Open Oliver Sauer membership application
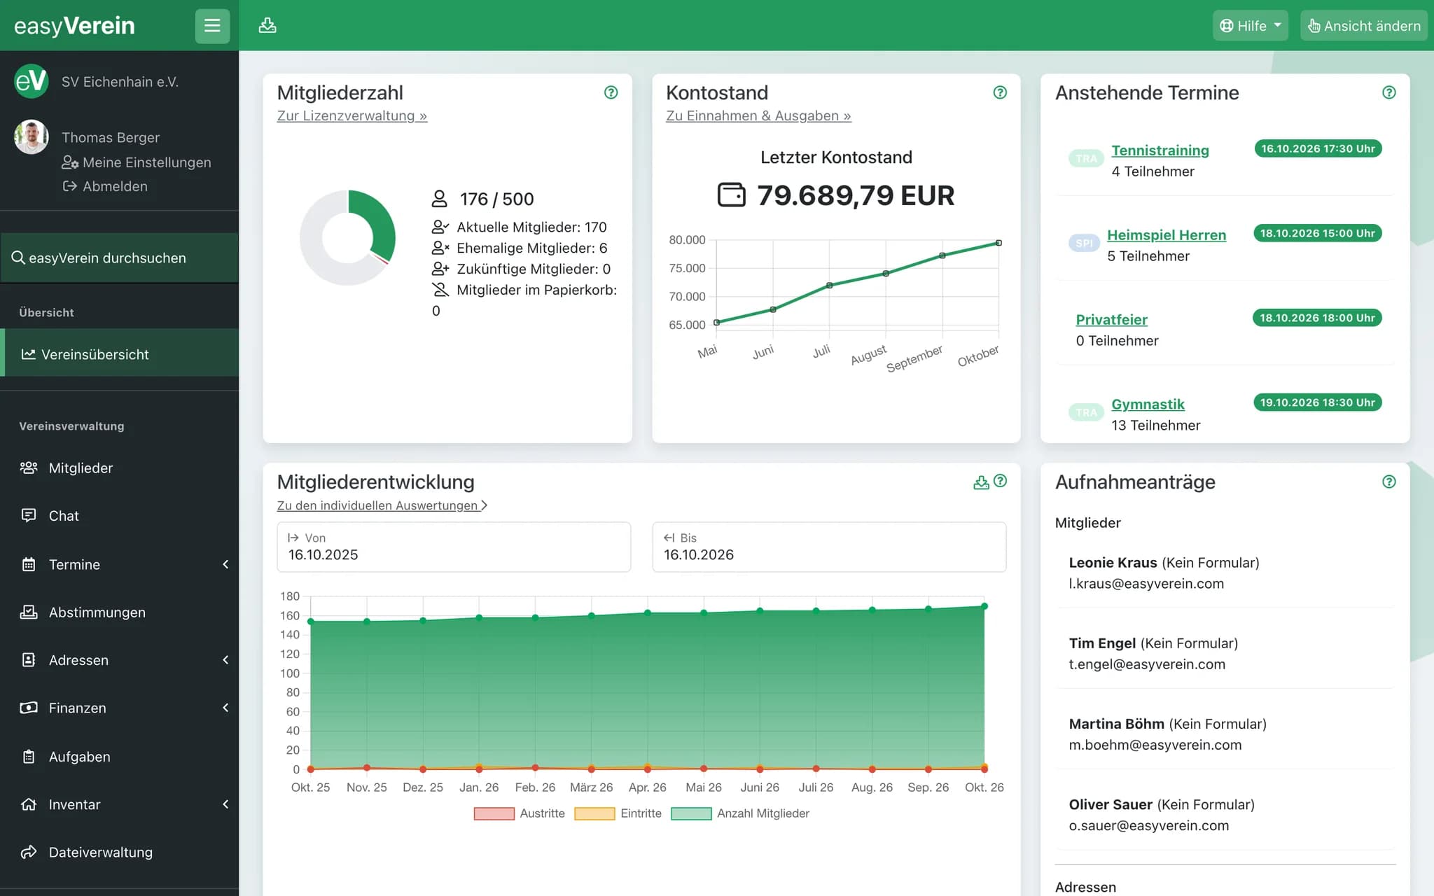The height and width of the screenshot is (896, 1434). point(1225,815)
